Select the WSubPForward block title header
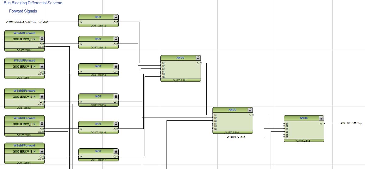365x169 pixels. 24,146
